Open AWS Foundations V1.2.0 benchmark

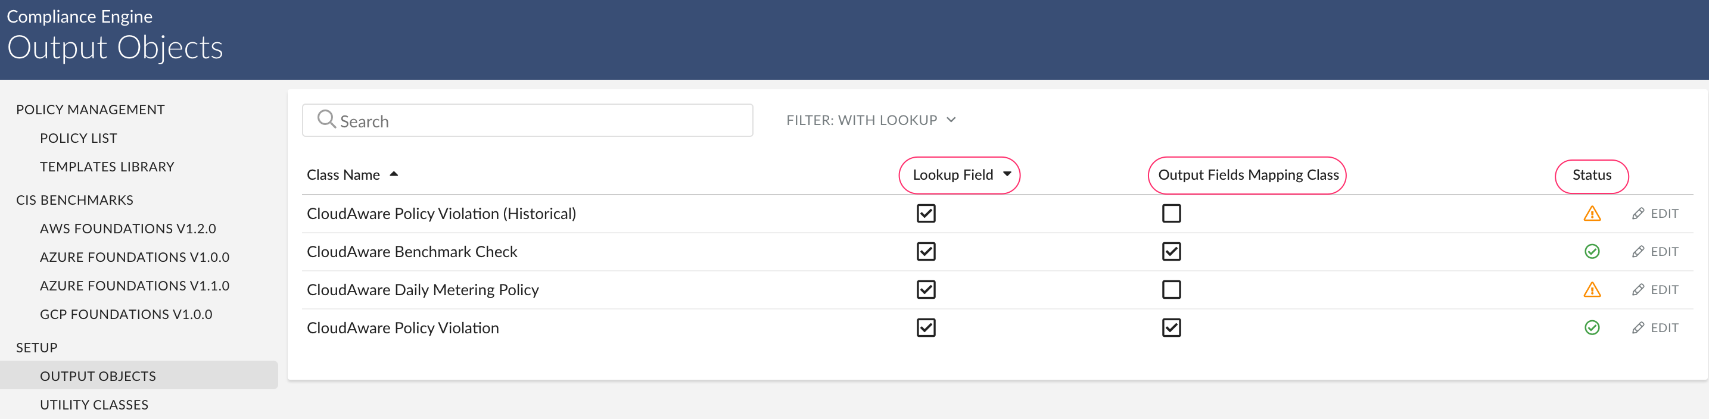(127, 229)
